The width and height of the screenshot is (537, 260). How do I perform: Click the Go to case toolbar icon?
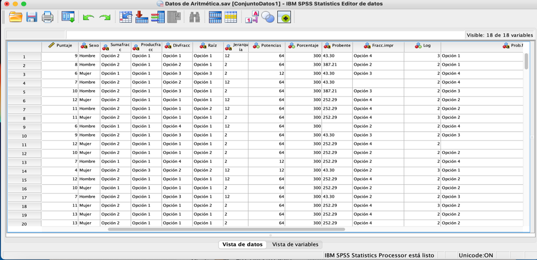pyautogui.click(x=125, y=17)
